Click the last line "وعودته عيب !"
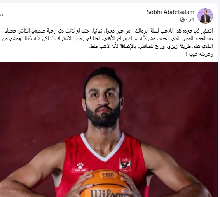This screenshot has width=220, height=197. (x=199, y=54)
